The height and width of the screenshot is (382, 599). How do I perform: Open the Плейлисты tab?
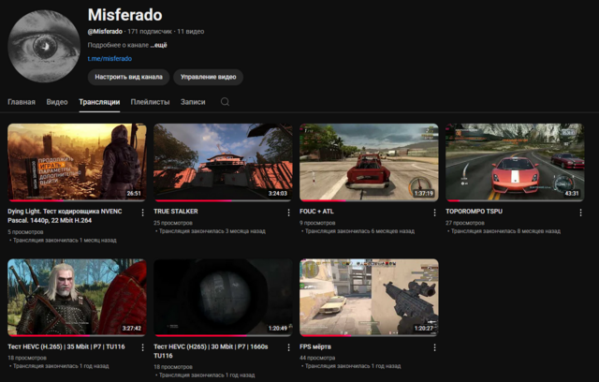tap(150, 101)
